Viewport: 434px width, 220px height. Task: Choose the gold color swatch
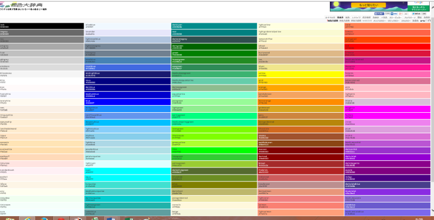click(x=300, y=82)
